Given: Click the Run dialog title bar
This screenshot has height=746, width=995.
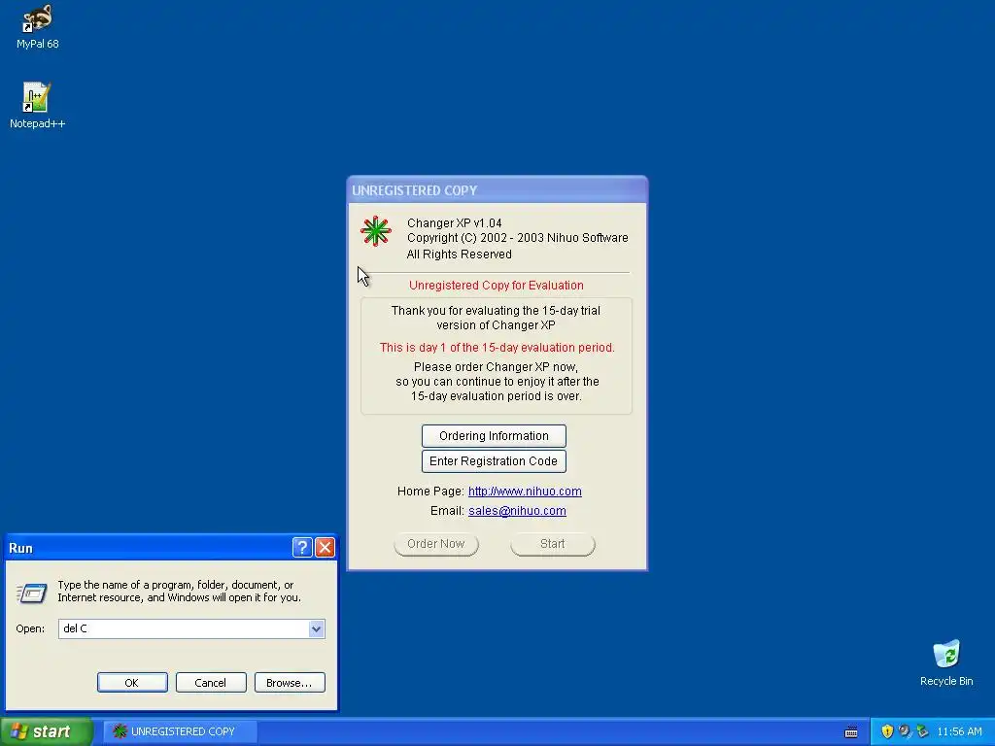Looking at the screenshot, I should [x=149, y=548].
